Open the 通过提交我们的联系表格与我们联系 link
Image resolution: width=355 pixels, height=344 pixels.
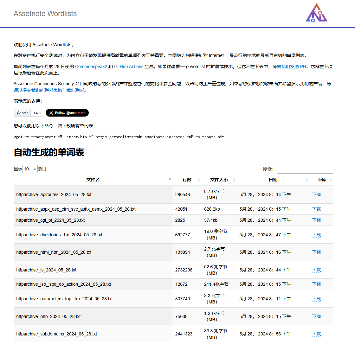point(50,90)
